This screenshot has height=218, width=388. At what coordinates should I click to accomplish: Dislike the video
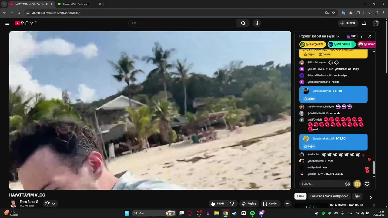coord(232,204)
